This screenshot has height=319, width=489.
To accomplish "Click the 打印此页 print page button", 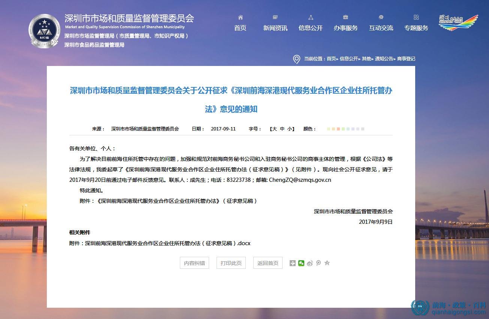I will point(231,263).
